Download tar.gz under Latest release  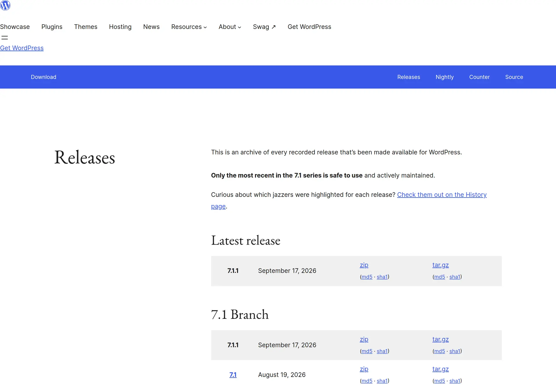[x=440, y=265]
